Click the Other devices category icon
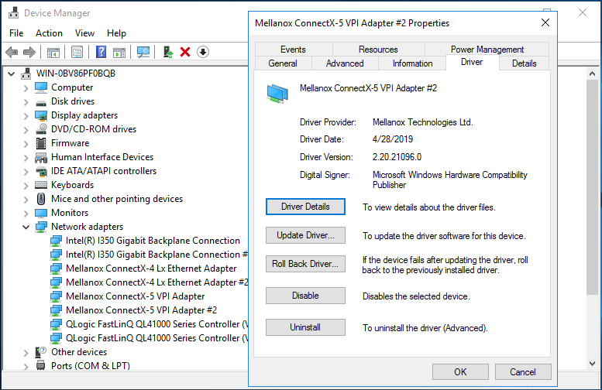602x390 pixels. pyautogui.click(x=41, y=351)
